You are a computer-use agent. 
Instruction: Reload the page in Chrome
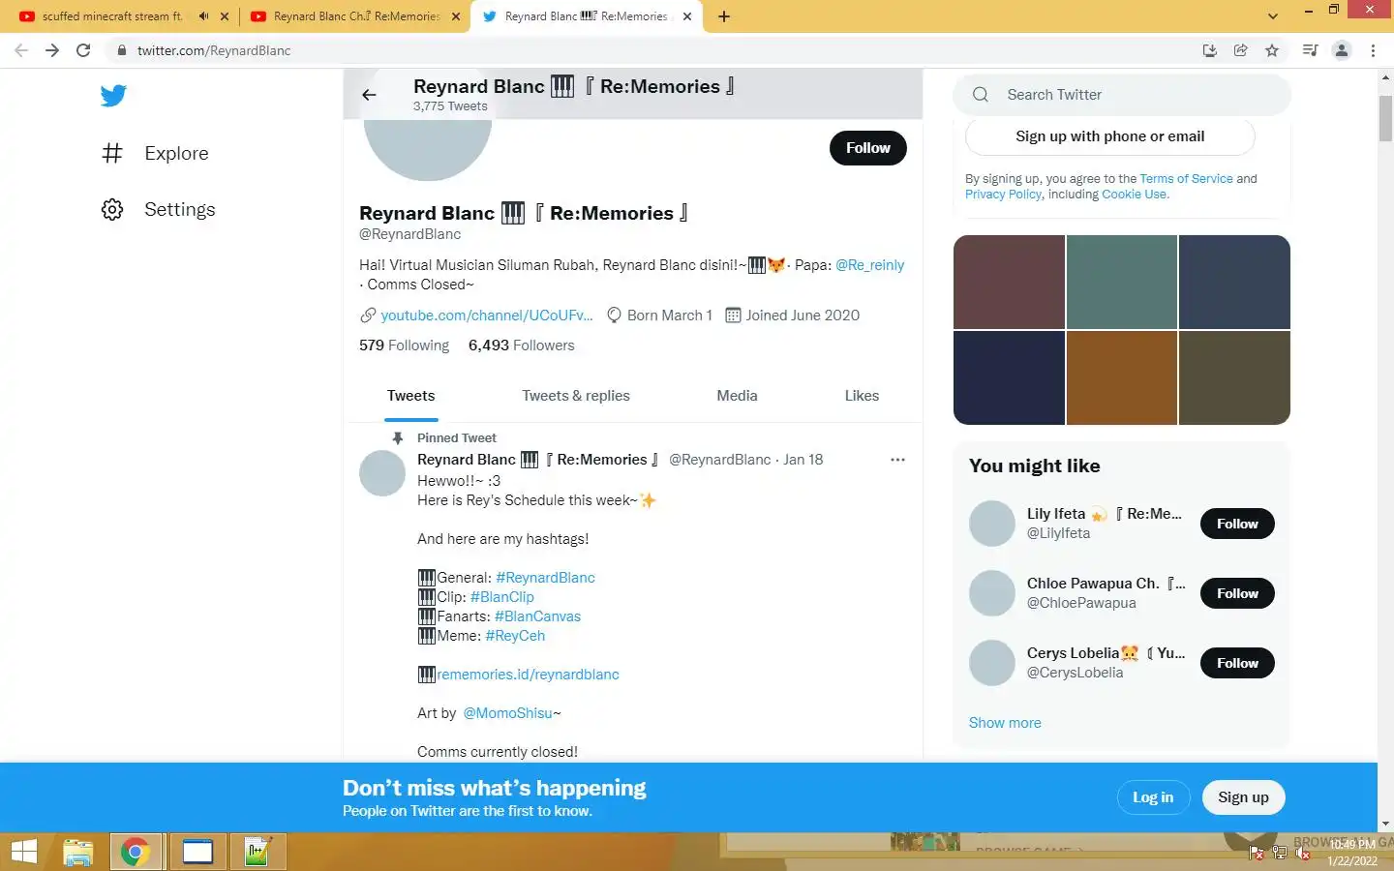pyautogui.click(x=83, y=50)
